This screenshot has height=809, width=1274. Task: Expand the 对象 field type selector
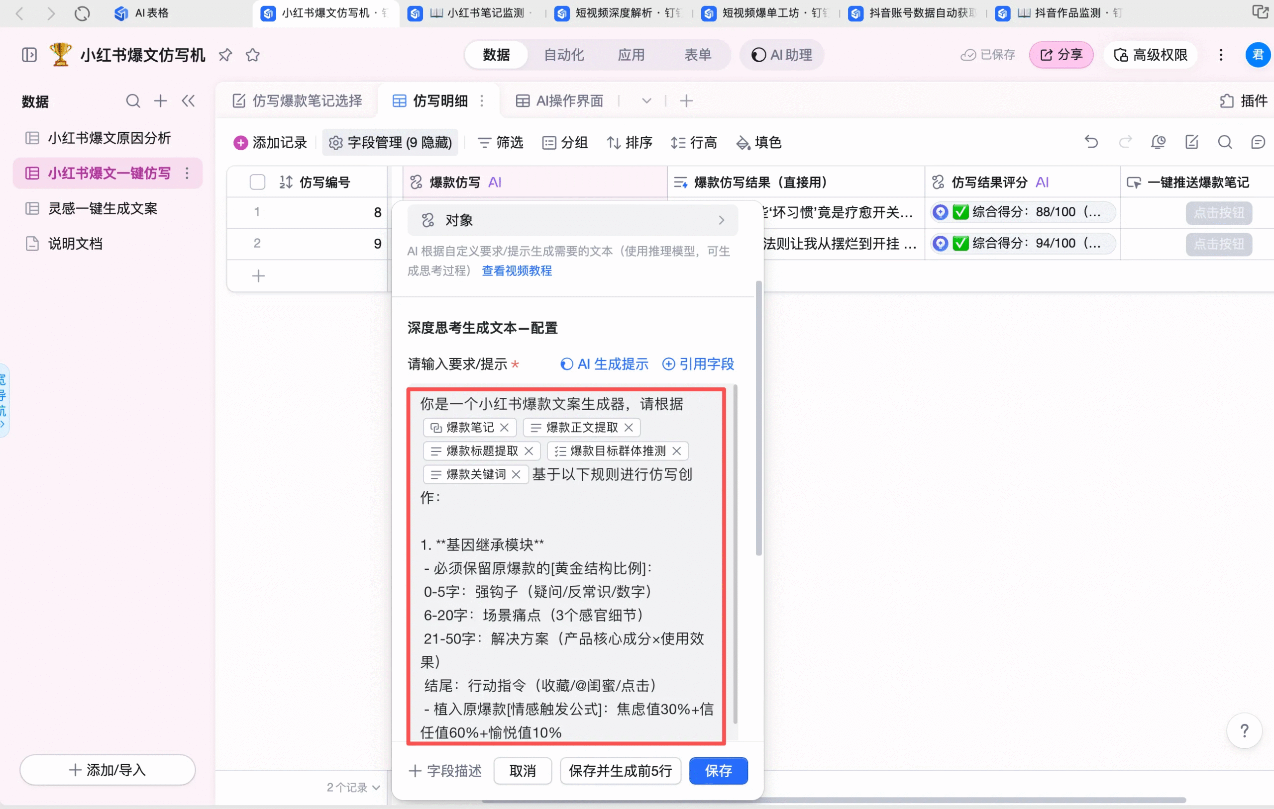tap(572, 220)
